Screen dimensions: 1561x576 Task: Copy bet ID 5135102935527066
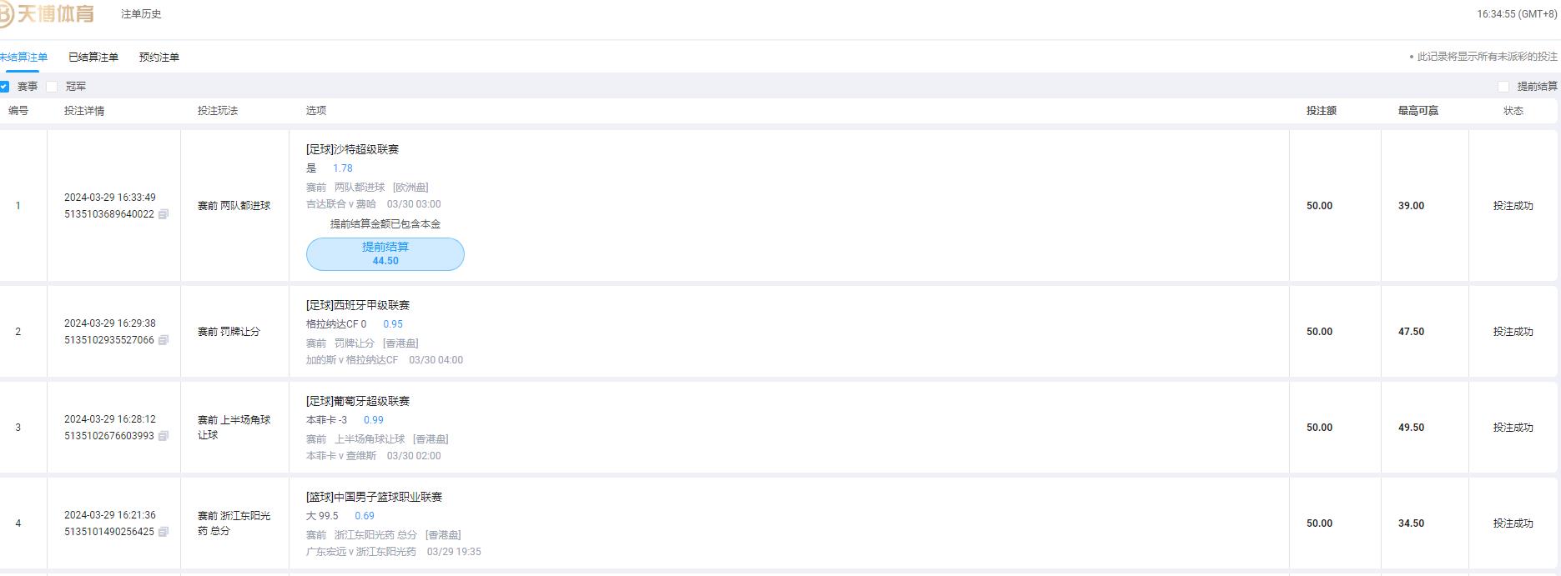click(x=164, y=340)
